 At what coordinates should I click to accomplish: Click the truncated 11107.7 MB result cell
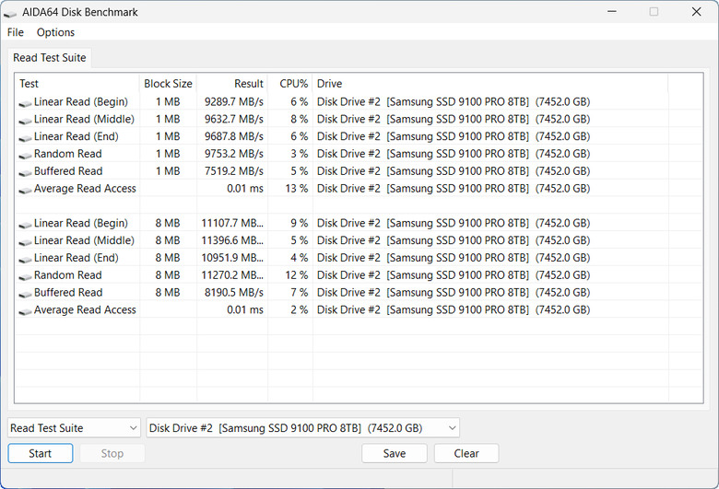point(232,223)
